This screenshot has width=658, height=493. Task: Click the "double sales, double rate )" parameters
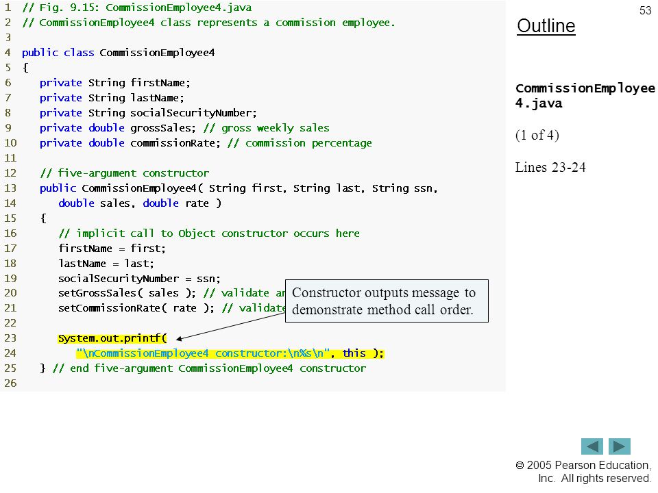[x=140, y=203]
